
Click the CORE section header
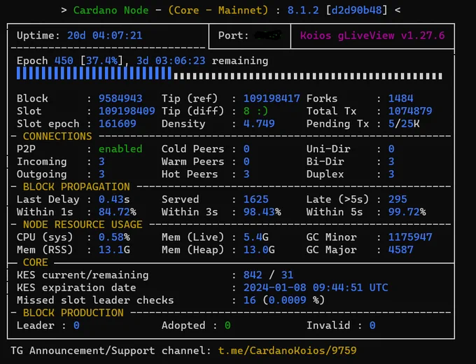pos(35,262)
